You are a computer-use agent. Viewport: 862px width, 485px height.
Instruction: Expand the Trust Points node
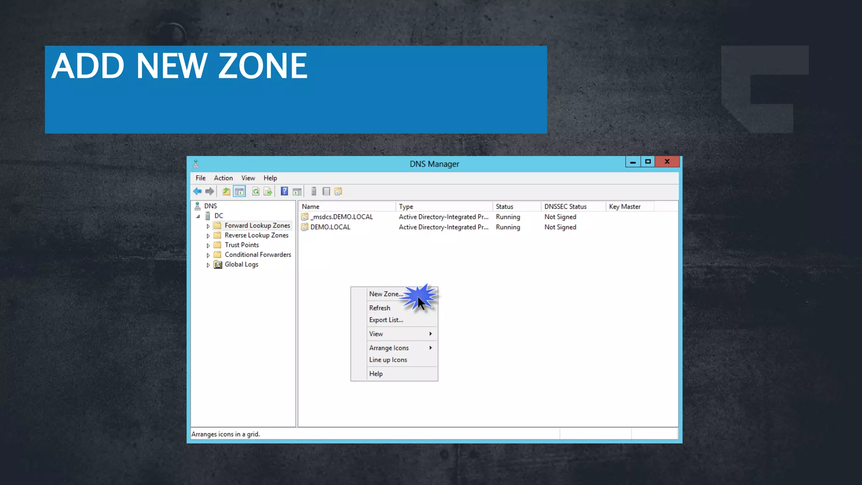(208, 245)
